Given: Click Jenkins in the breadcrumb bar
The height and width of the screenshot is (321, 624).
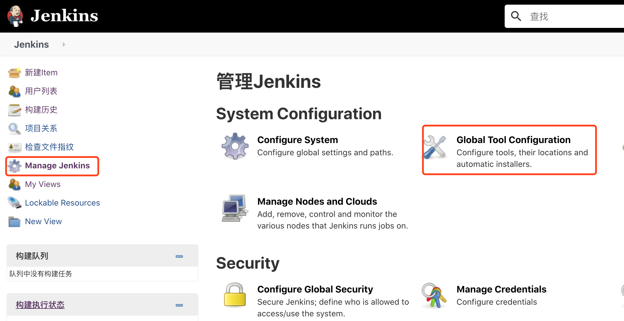Looking at the screenshot, I should 31,44.
